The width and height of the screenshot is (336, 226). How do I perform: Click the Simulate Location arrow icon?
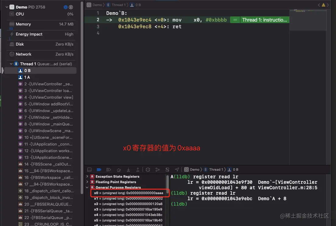click(177, 169)
